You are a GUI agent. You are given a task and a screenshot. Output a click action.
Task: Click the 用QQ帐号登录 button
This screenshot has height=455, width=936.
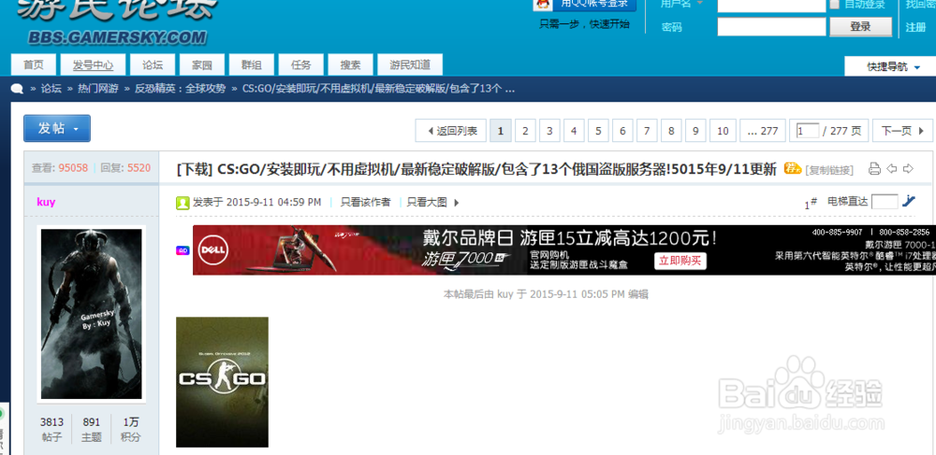click(585, 6)
